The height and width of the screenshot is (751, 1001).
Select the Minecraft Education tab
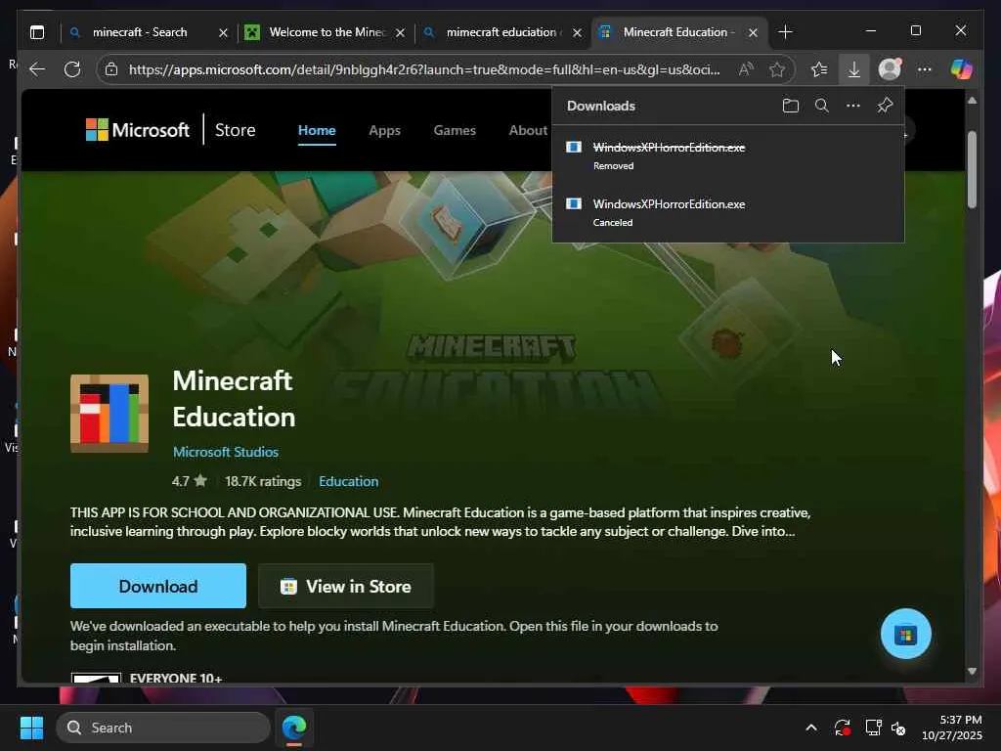point(678,32)
